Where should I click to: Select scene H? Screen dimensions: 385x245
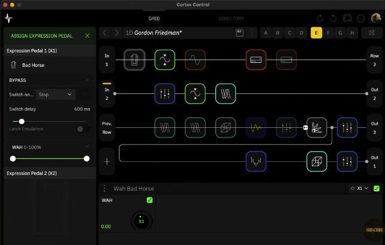point(352,33)
